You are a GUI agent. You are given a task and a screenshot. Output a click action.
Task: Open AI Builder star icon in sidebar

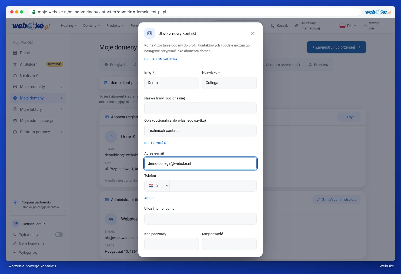click(x=15, y=64)
